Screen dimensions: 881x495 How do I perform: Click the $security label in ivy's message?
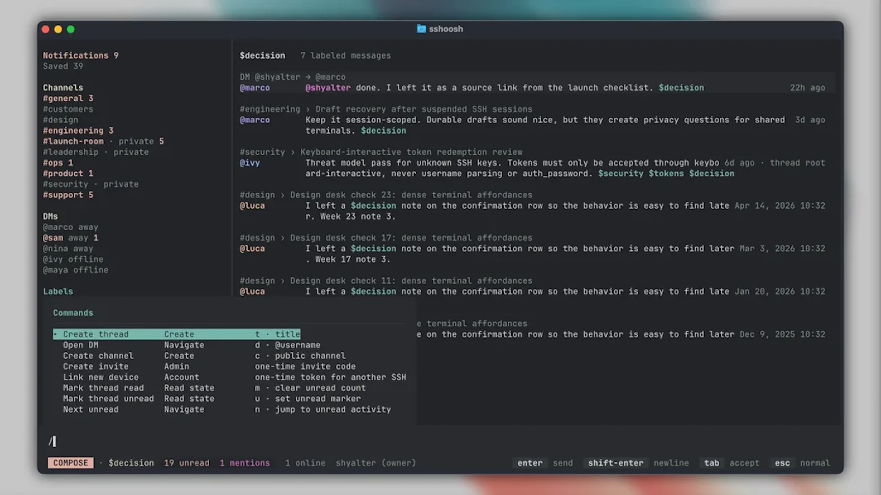[621, 173]
